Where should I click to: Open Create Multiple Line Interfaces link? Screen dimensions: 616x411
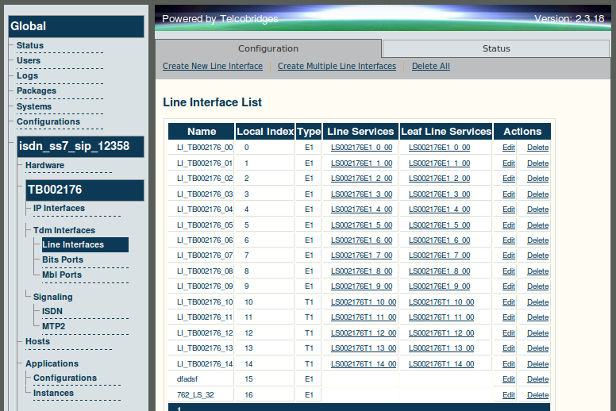tap(337, 66)
